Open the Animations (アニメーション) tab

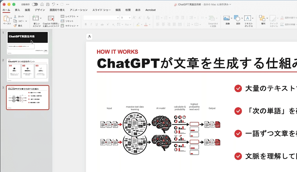tap(79, 10)
